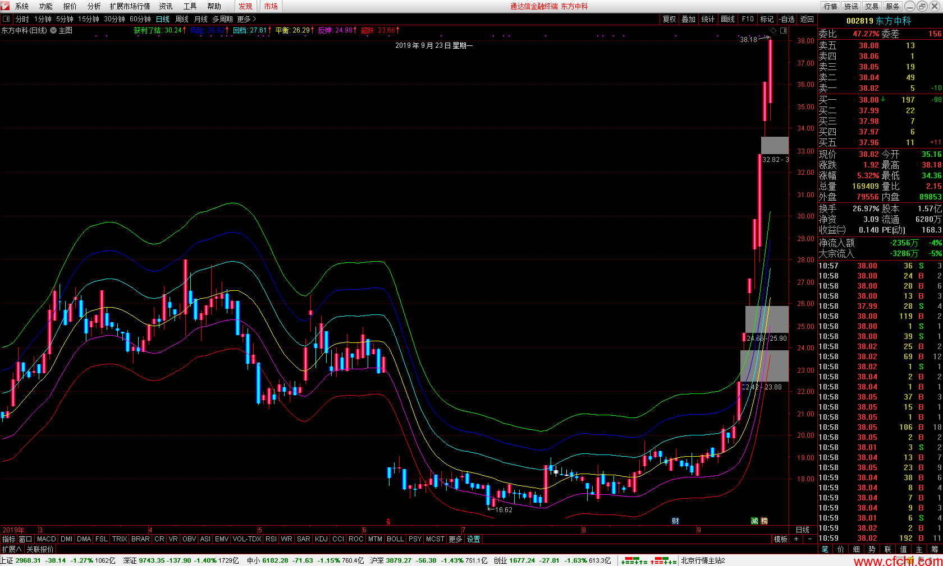Viewport: 943px width, 566px height.
Task: Click the red TDX logo icon
Action: tap(6, 6)
